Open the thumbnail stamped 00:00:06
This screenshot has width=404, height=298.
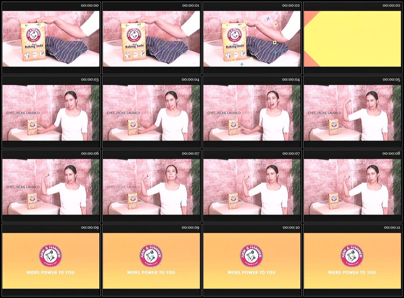51,186
